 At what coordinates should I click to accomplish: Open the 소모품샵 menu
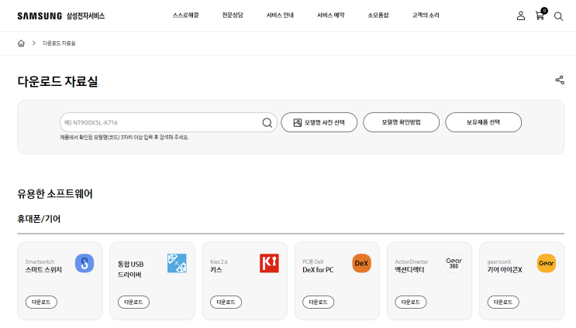(x=378, y=15)
